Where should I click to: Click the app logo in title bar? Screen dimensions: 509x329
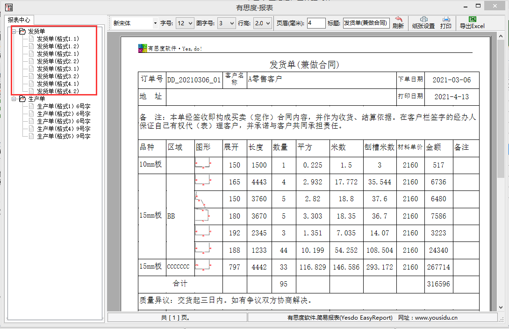pos(9,7)
